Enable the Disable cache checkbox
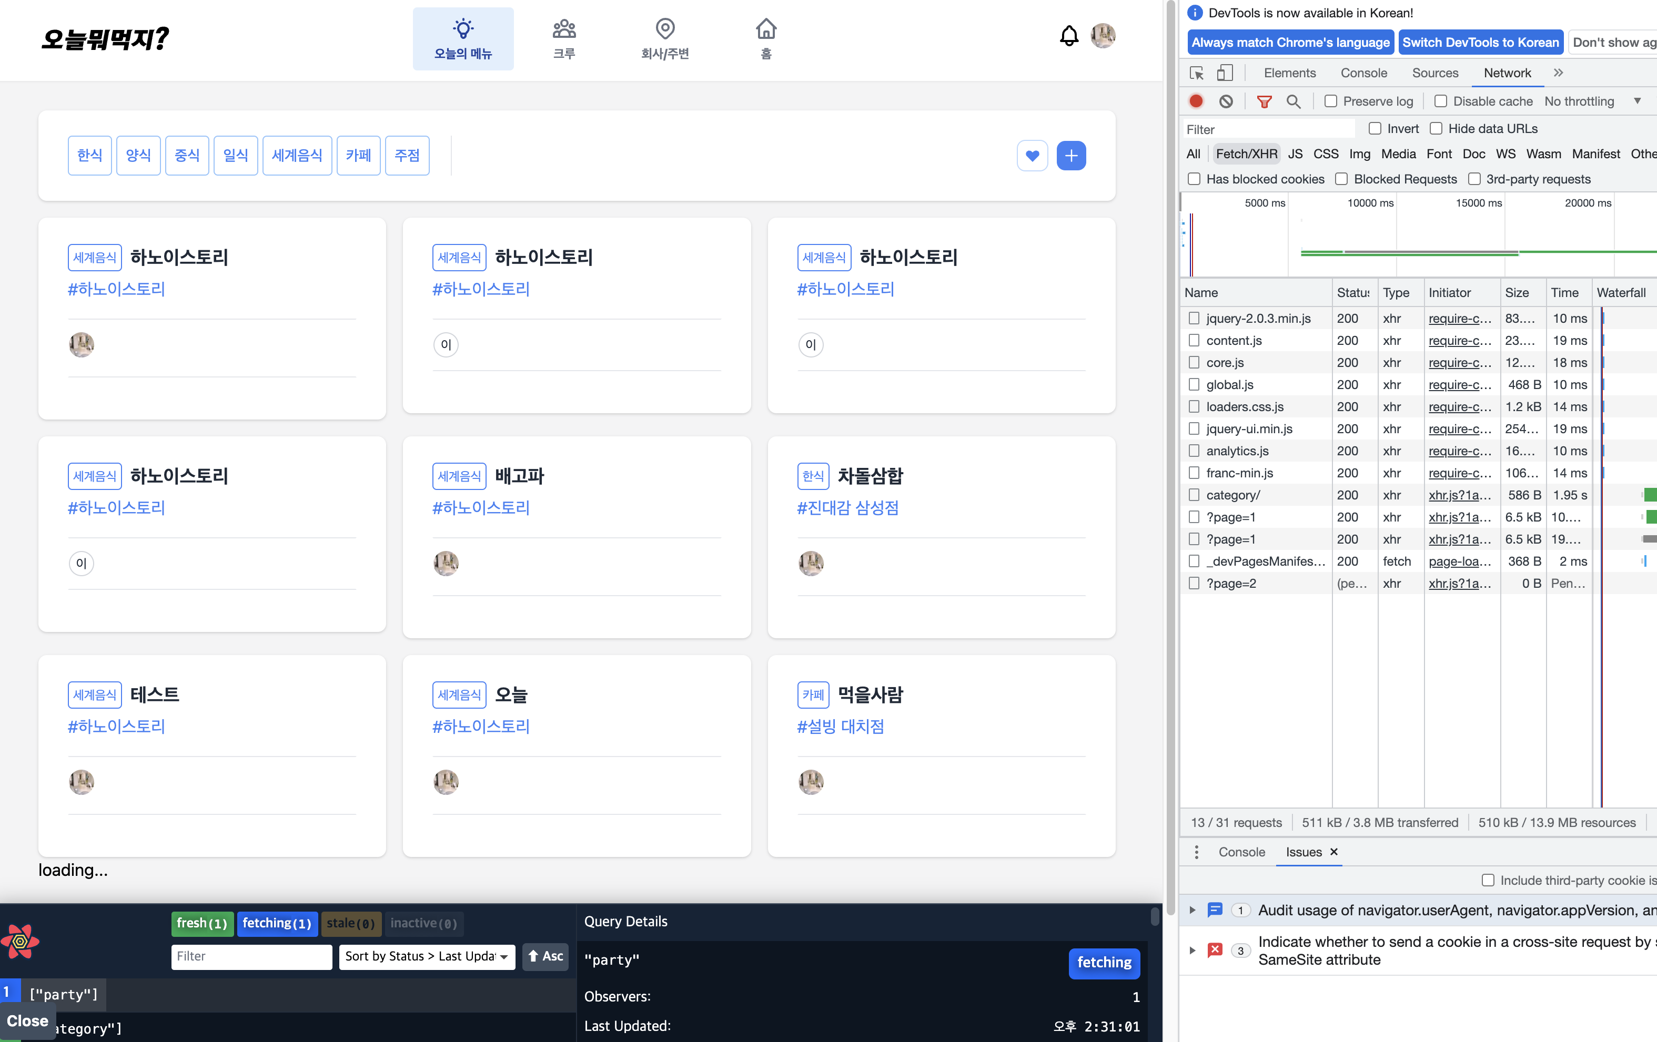1657x1042 pixels. [1440, 101]
